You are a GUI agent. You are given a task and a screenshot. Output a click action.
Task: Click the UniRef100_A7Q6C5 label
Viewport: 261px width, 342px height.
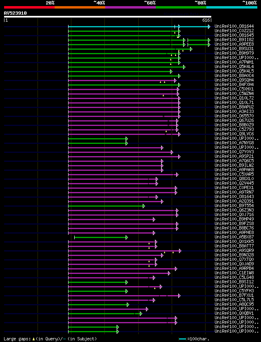[x=234, y=161]
